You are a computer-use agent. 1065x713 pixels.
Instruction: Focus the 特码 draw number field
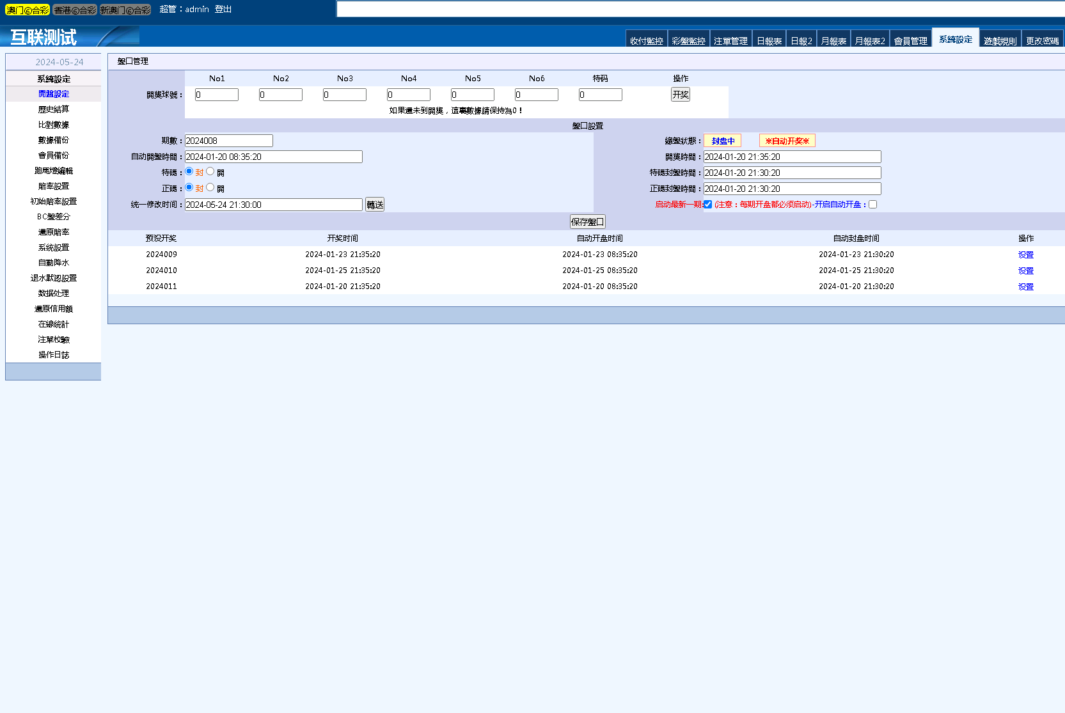601,95
